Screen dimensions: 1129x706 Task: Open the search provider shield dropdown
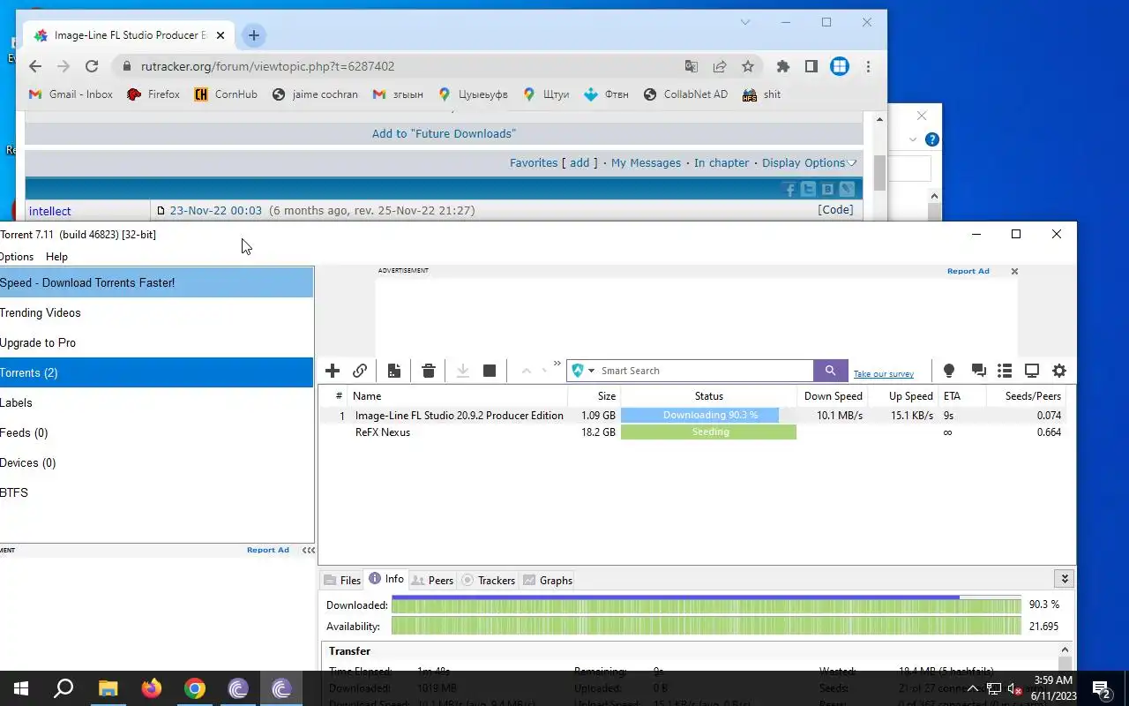tap(583, 371)
